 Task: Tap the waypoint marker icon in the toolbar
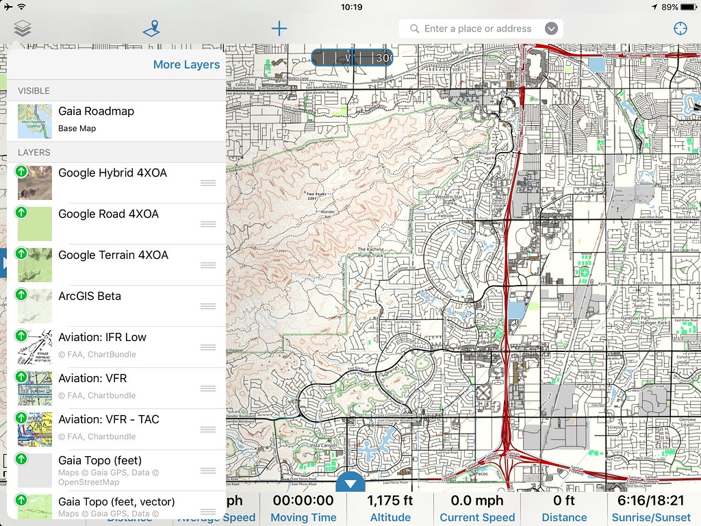click(x=151, y=28)
